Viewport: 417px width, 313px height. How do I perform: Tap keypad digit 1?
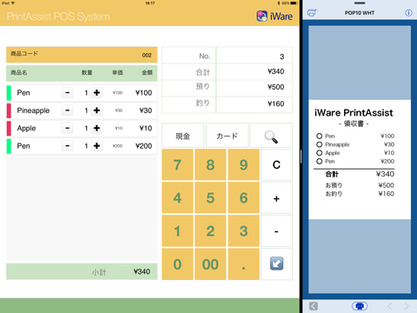[x=177, y=231]
